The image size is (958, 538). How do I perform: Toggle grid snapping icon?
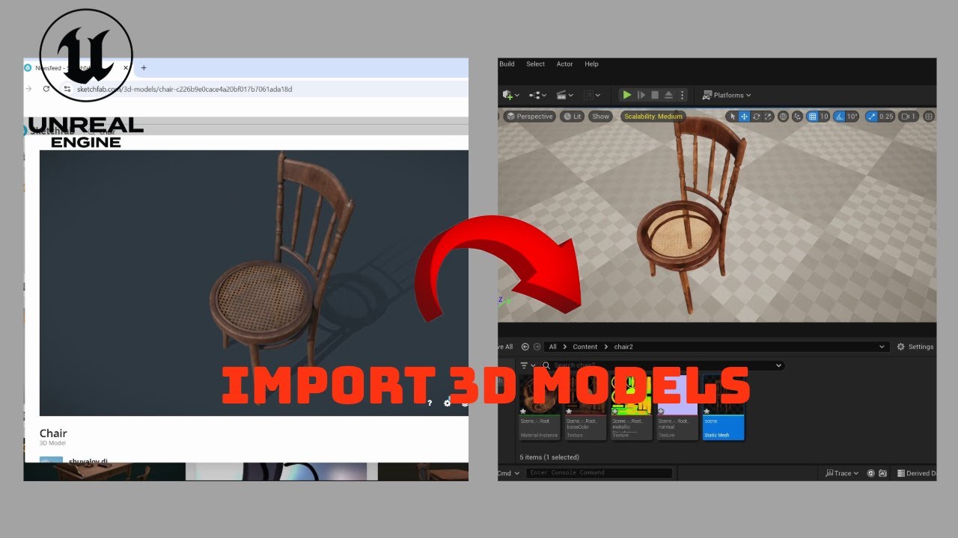pyautogui.click(x=812, y=117)
